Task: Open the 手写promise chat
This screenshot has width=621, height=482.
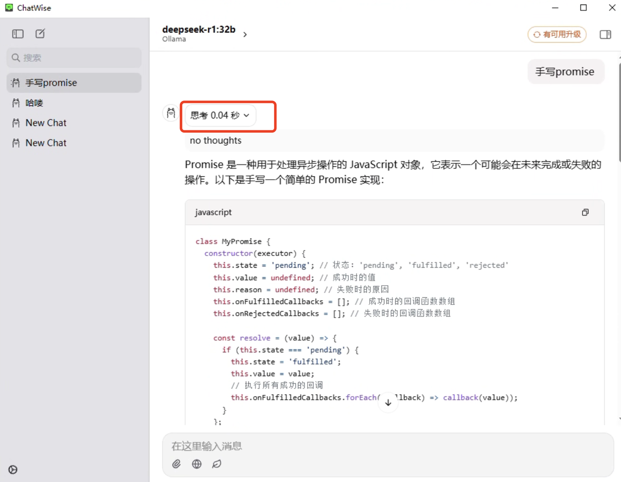Action: click(74, 83)
